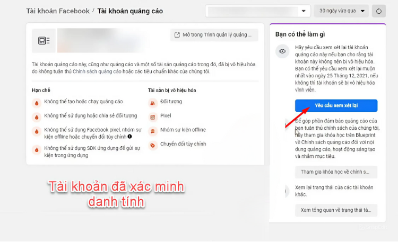Screen dimensions: 398x242
Task: Click the Đối tượng audience icon
Action: pos(152,103)
